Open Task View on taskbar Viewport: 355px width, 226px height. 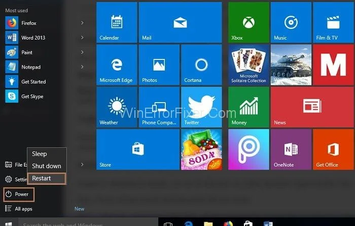tap(168, 223)
